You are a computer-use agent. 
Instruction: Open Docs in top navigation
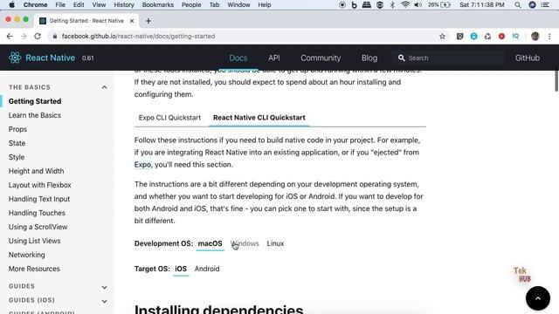(238, 58)
